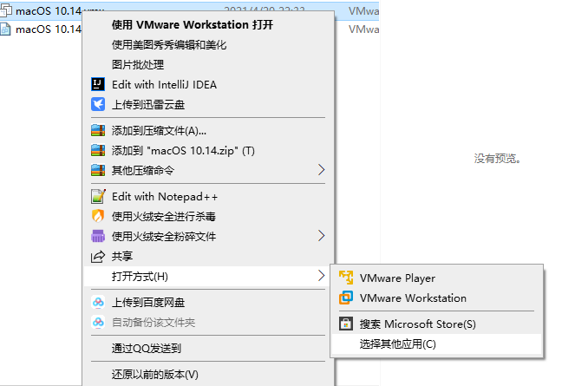Click the IntelliJ IDEA icon in menu
This screenshot has height=386, width=588.
click(98, 84)
